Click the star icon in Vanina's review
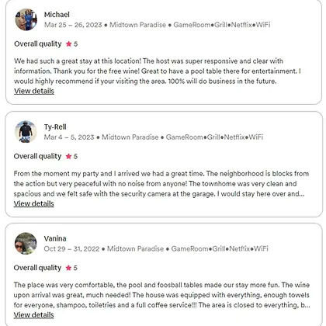The height and width of the screenshot is (326, 326). 68,268
